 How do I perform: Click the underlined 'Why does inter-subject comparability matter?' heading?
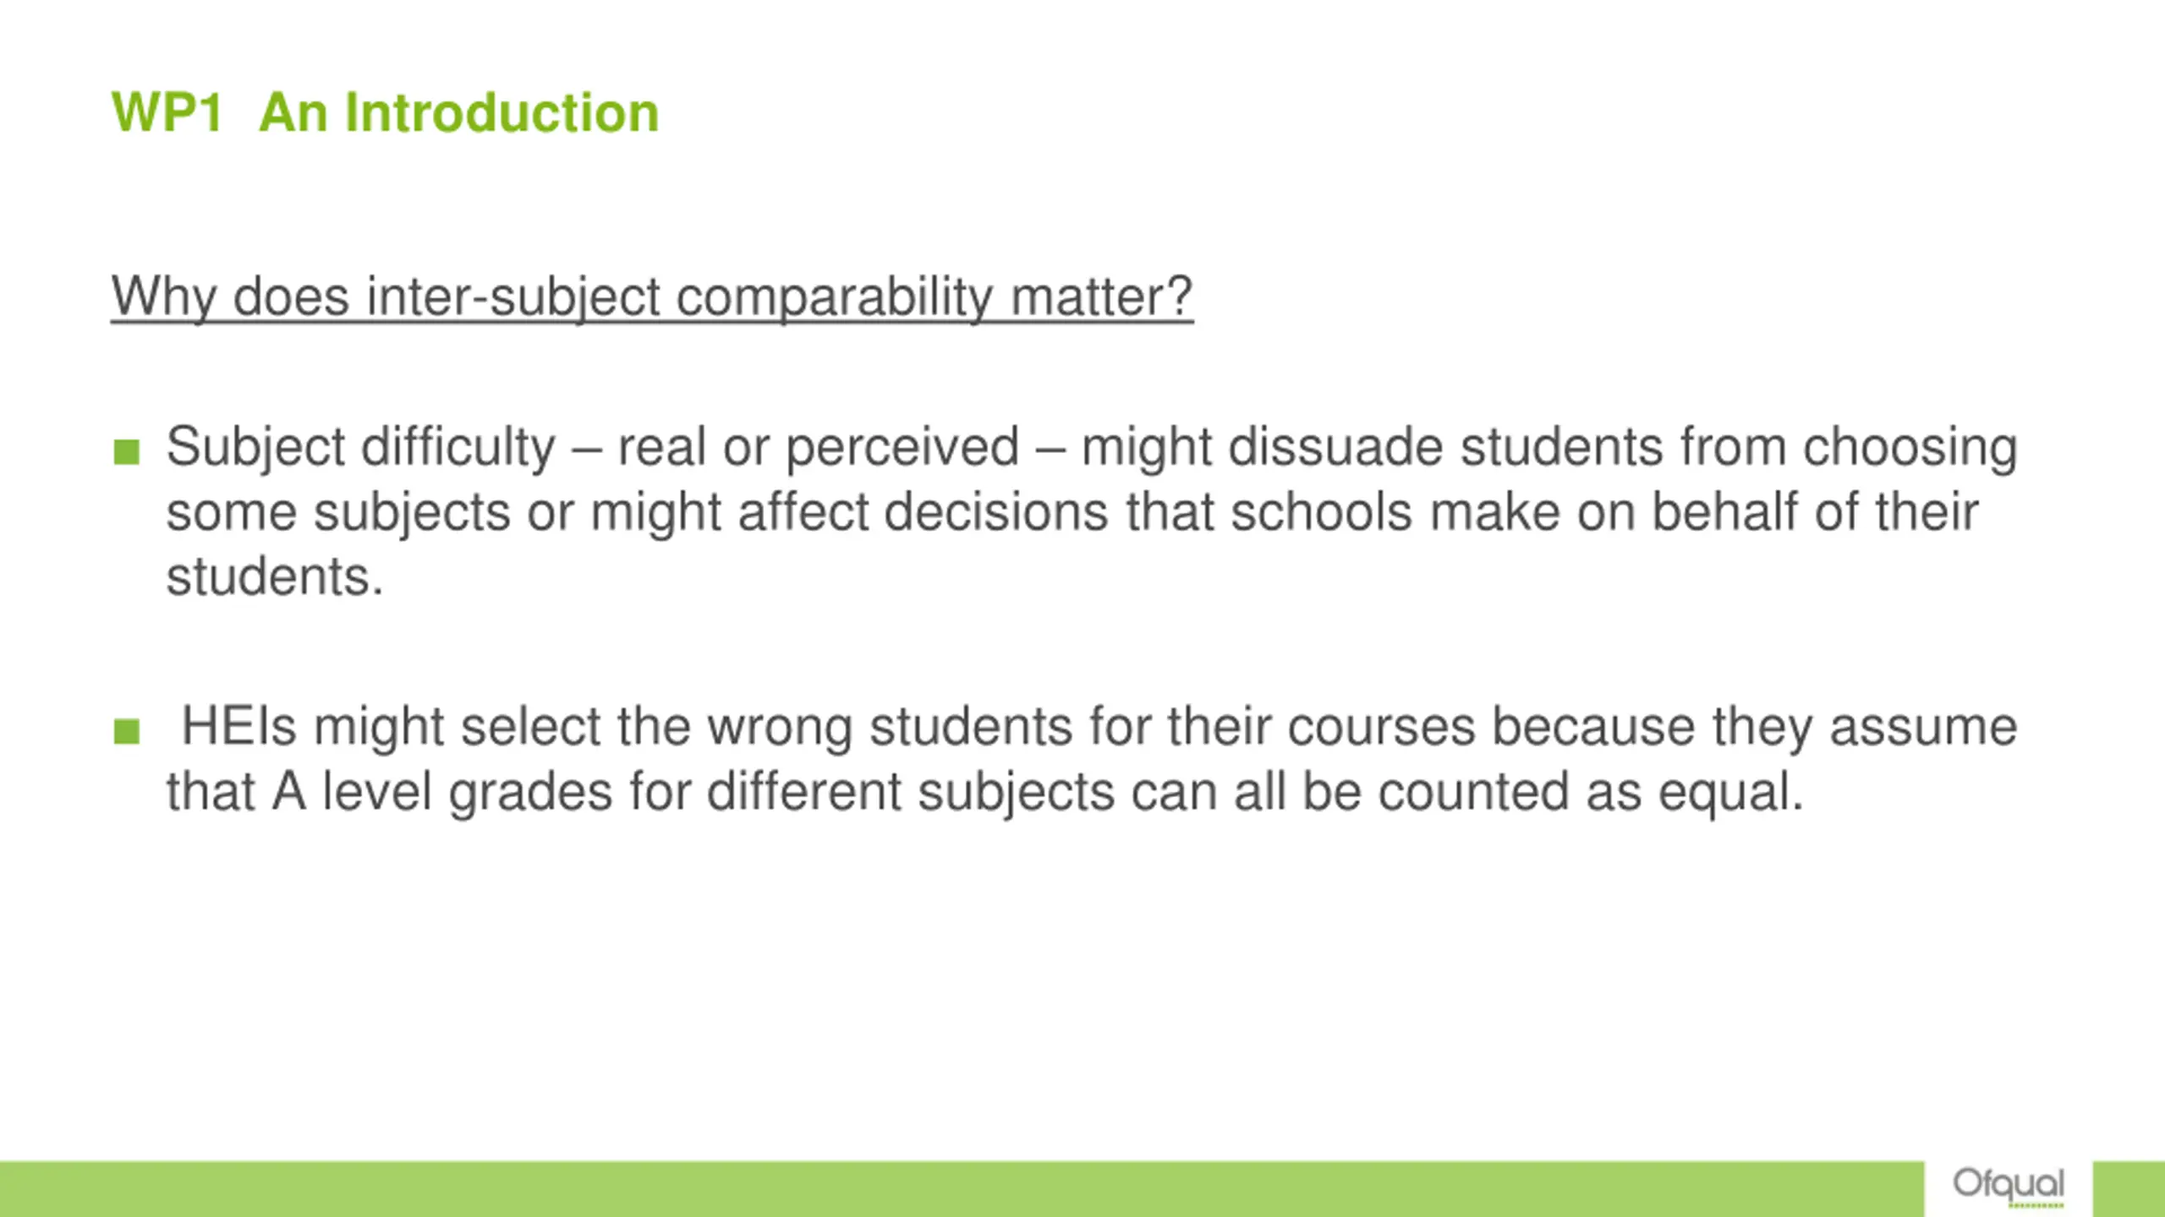pos(652,297)
